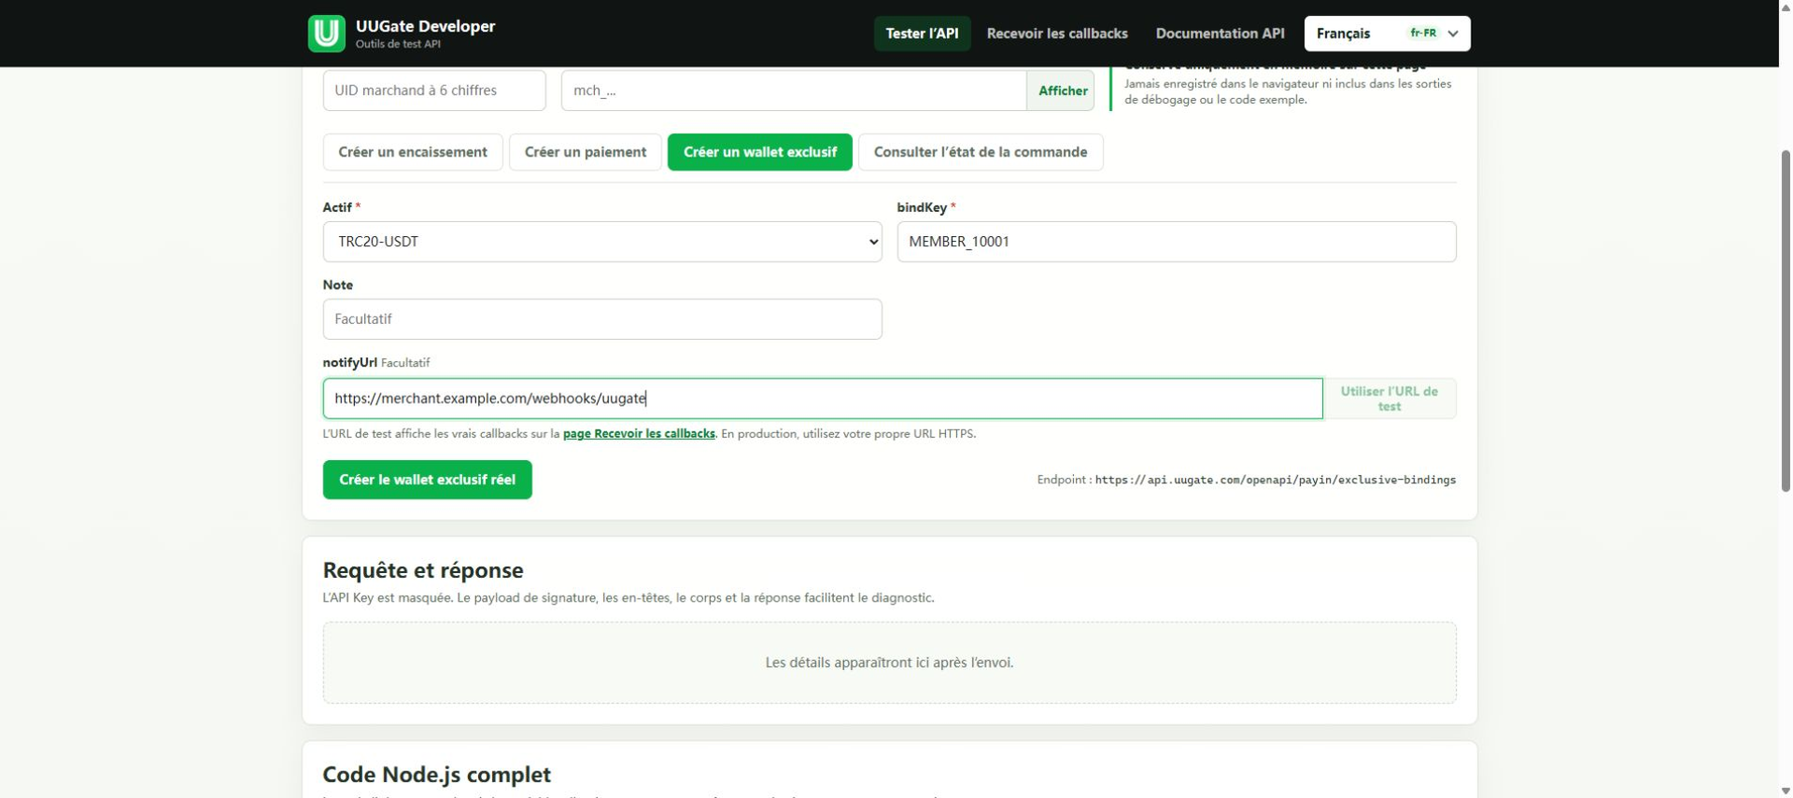This screenshot has height=798, width=1793.
Task: Click Utiliser l'URL de test button
Action: click(1389, 399)
